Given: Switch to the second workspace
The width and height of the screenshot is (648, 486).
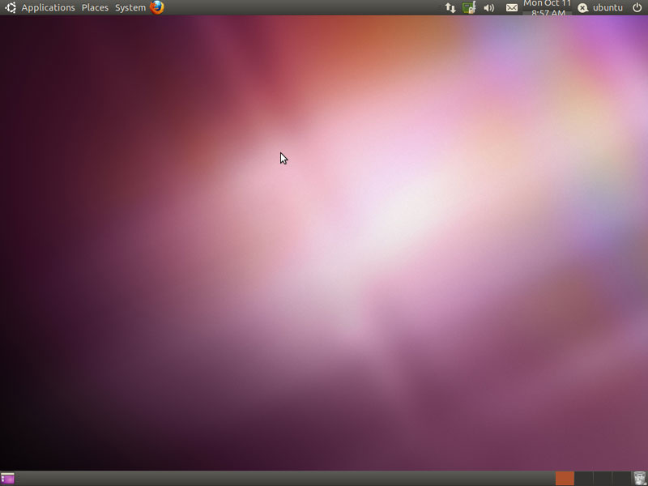Looking at the screenshot, I should click(x=583, y=479).
